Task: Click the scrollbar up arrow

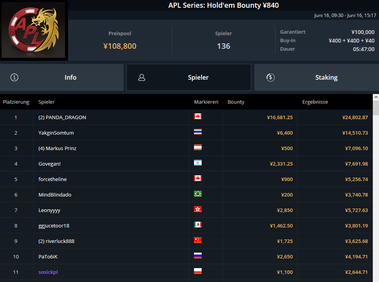Action: tap(376, 97)
